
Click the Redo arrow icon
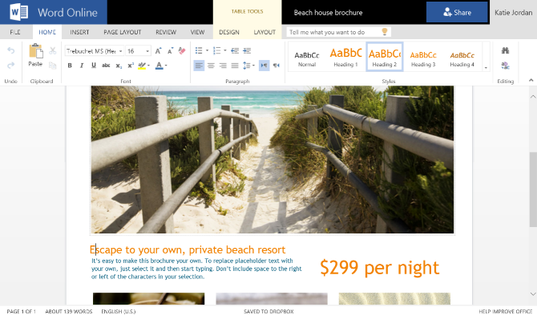tap(11, 65)
